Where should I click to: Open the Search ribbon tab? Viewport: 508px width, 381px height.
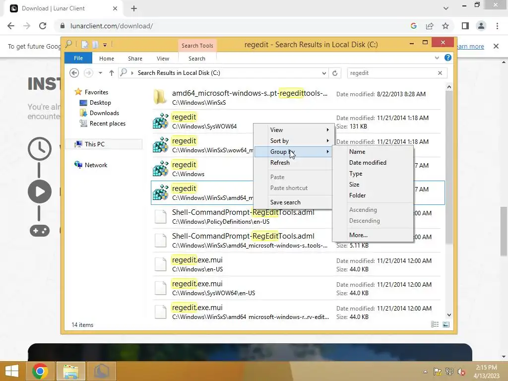pyautogui.click(x=197, y=59)
